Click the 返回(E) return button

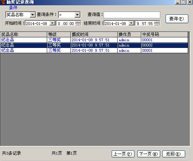(x=174, y=154)
